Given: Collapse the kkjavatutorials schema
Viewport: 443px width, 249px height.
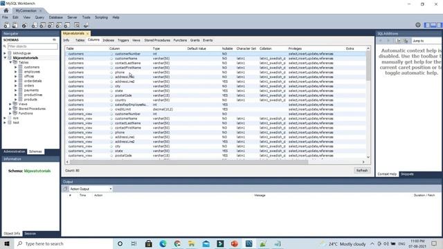Looking at the screenshot, I should coord(5,57).
